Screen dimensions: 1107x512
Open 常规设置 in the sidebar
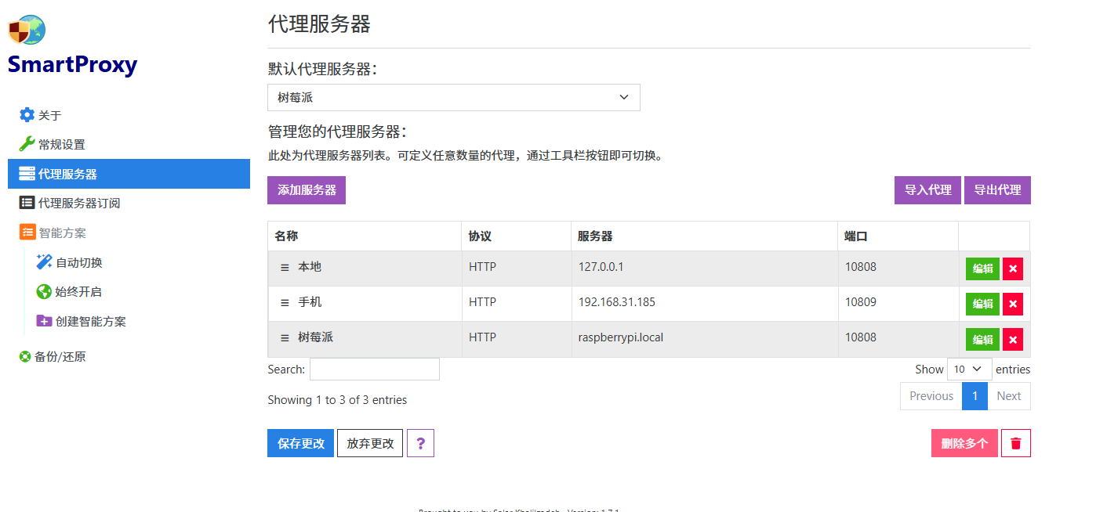(61, 144)
